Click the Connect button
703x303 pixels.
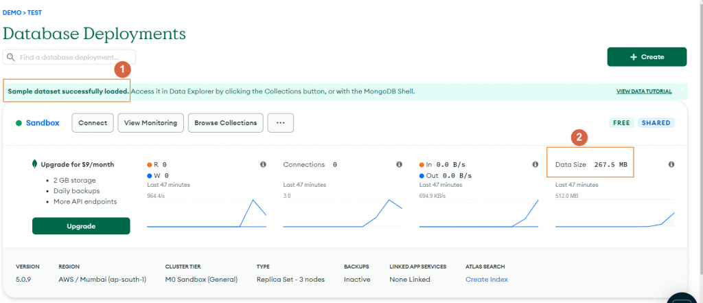click(x=93, y=123)
